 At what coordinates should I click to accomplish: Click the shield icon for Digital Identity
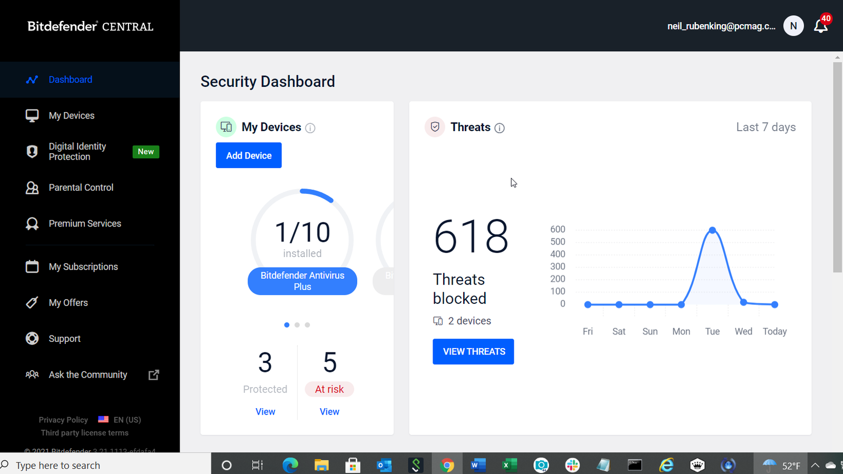(32, 152)
